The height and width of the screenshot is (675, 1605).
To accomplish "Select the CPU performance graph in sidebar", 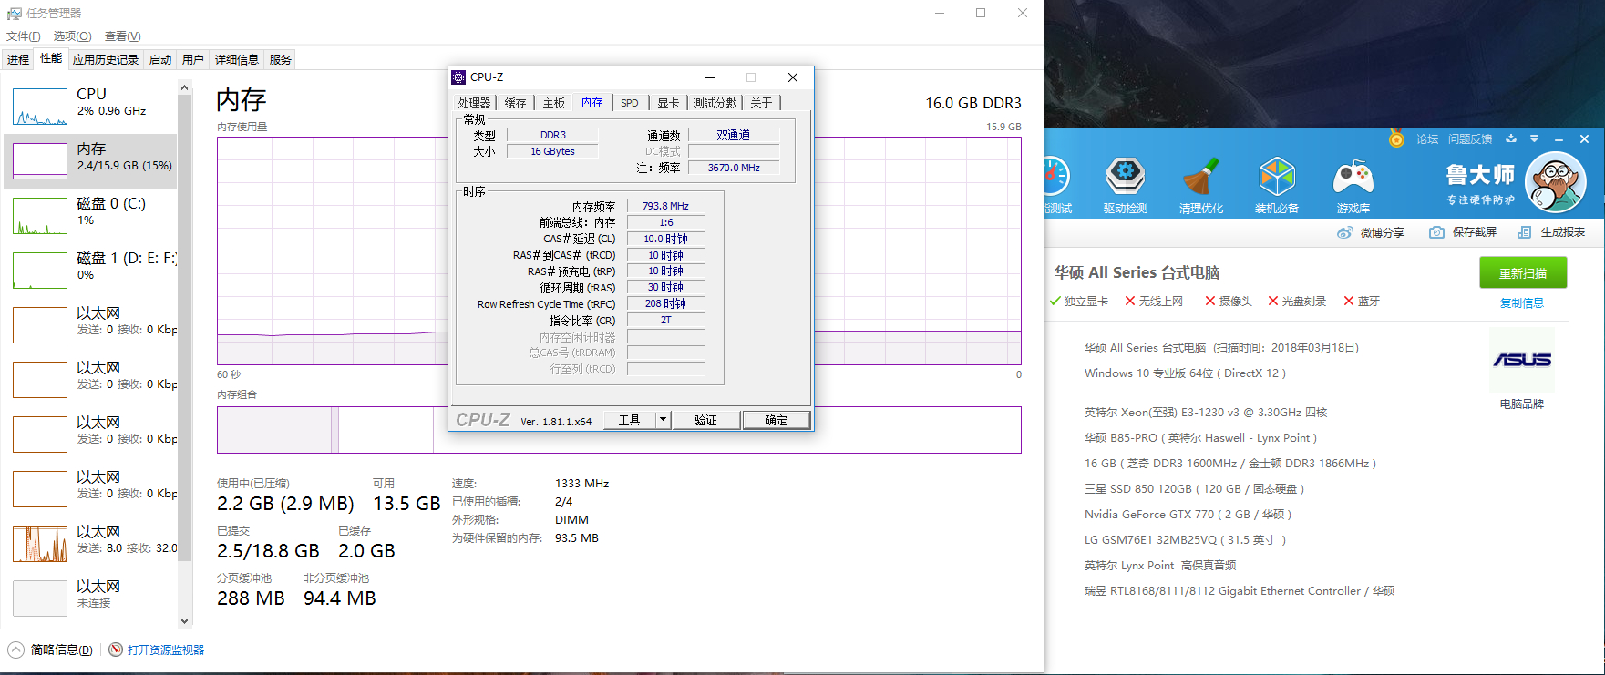I will 40,107.
